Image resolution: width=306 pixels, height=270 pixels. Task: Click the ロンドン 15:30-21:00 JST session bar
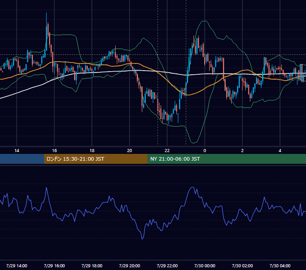coord(95,159)
